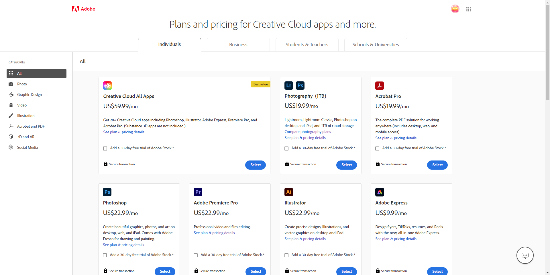
Task: Click the film strip icon beside Video
Action: (11, 105)
